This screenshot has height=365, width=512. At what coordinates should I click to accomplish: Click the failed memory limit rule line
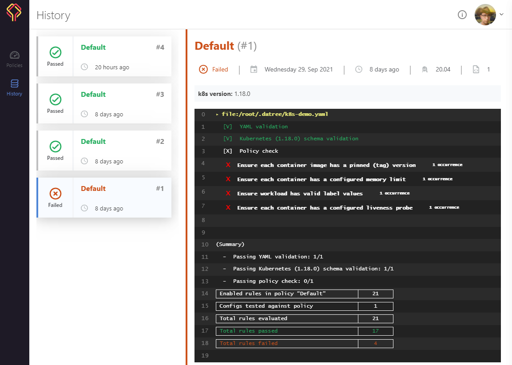[321, 179]
